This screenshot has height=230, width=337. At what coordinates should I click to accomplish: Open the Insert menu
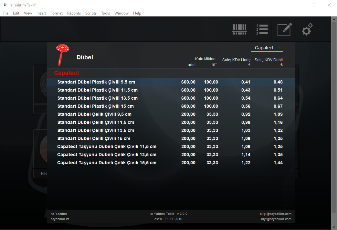coord(41,13)
